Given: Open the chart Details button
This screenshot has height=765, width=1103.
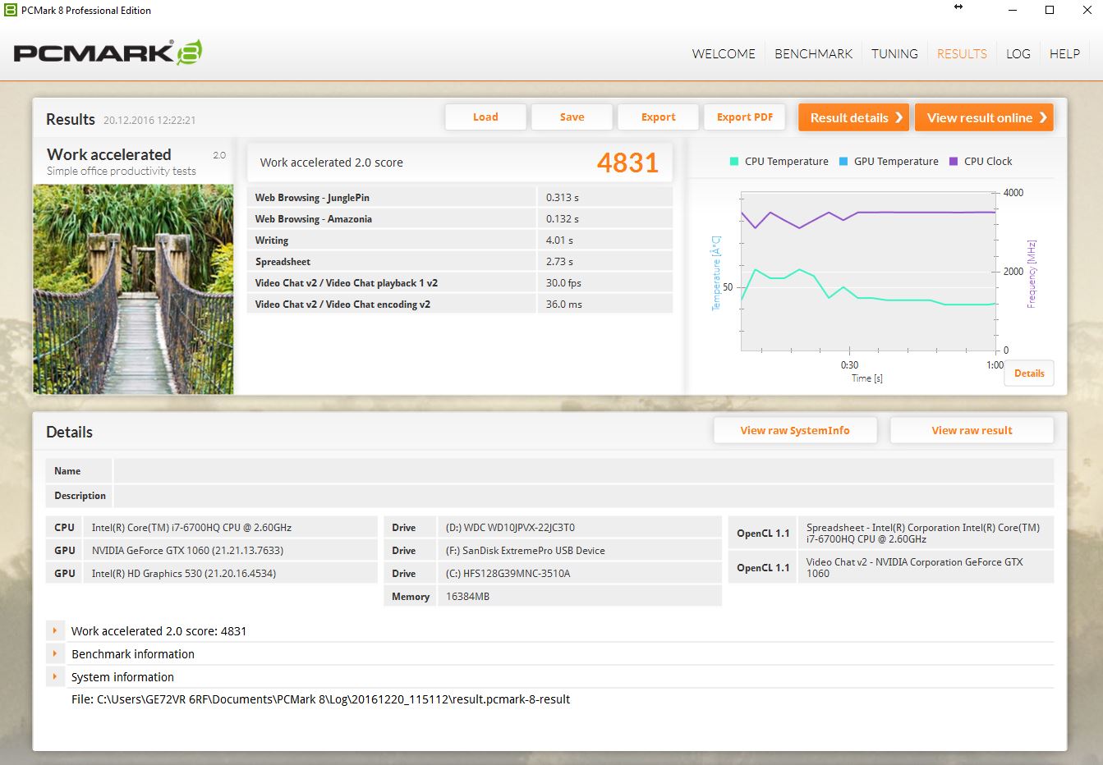Looking at the screenshot, I should coord(1029,373).
